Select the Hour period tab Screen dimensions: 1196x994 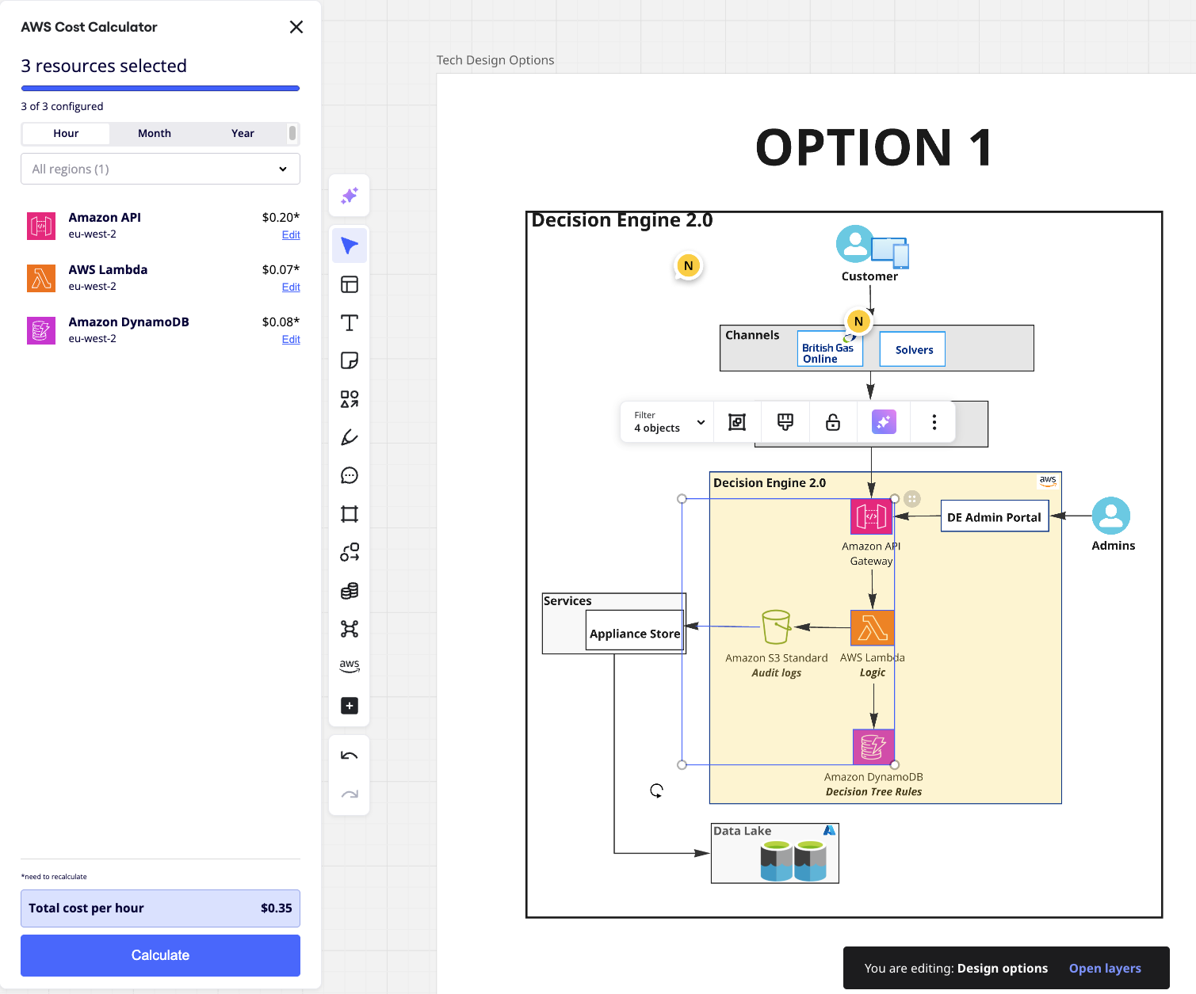coord(66,133)
